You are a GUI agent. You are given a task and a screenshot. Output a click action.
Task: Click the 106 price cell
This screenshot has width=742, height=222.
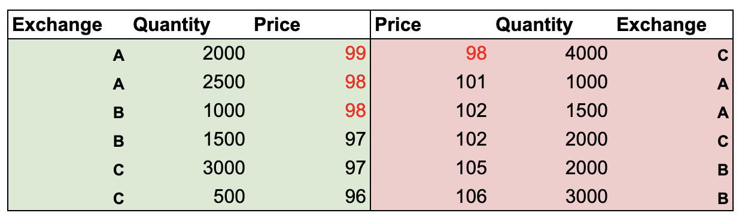pos(471,196)
